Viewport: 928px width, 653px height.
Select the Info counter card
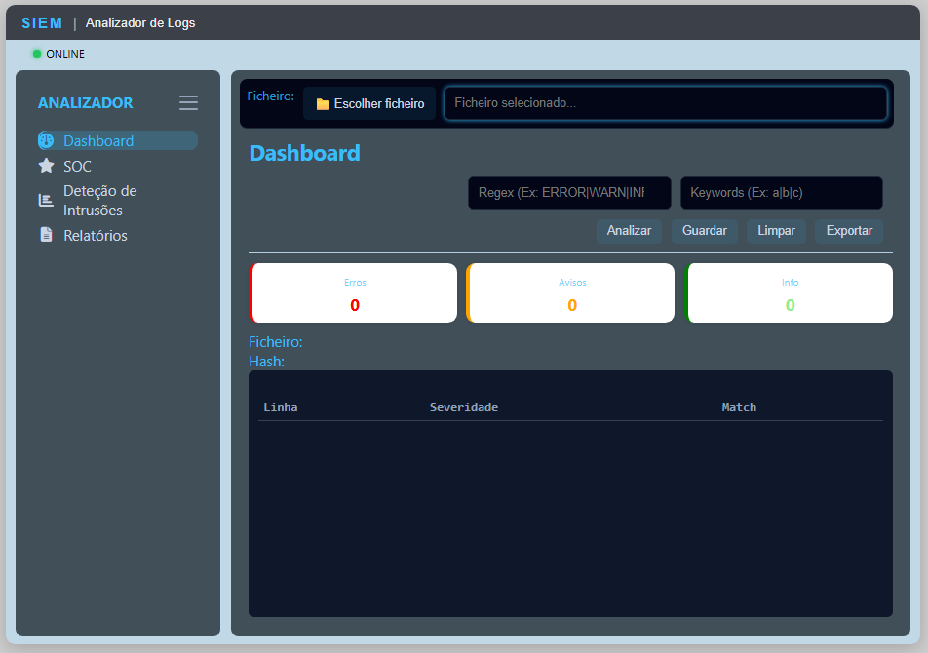pos(789,292)
